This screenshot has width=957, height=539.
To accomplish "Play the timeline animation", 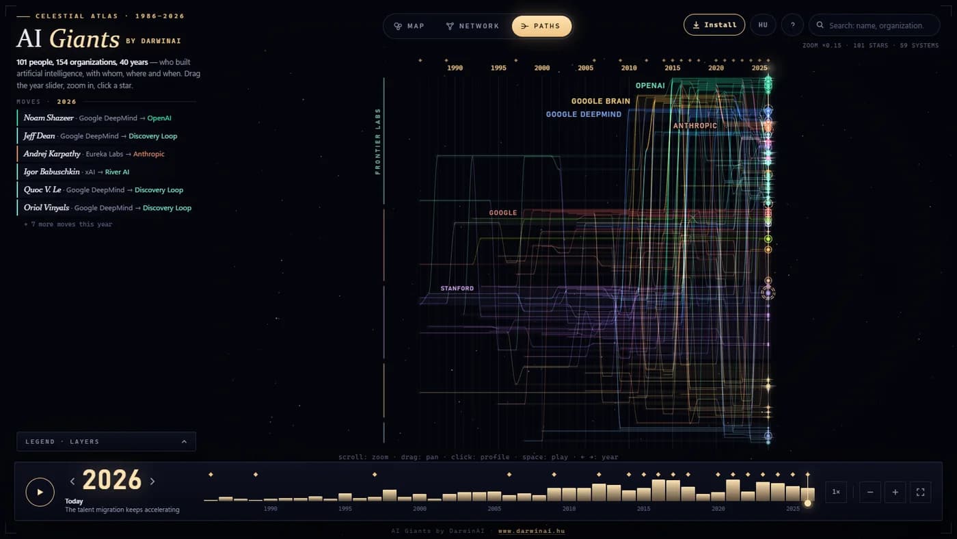I will (x=40, y=492).
